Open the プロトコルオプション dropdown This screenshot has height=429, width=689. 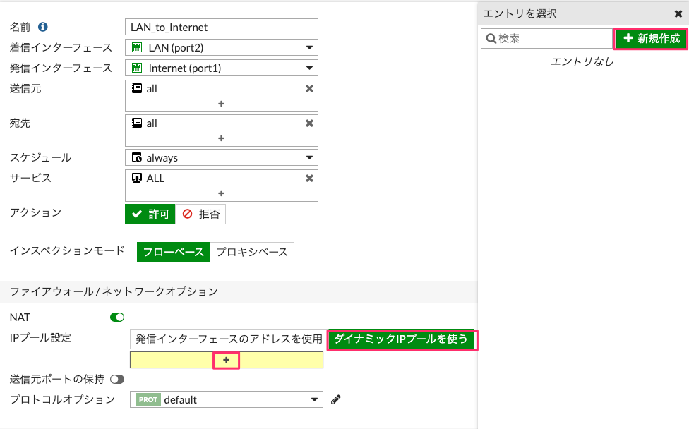227,399
